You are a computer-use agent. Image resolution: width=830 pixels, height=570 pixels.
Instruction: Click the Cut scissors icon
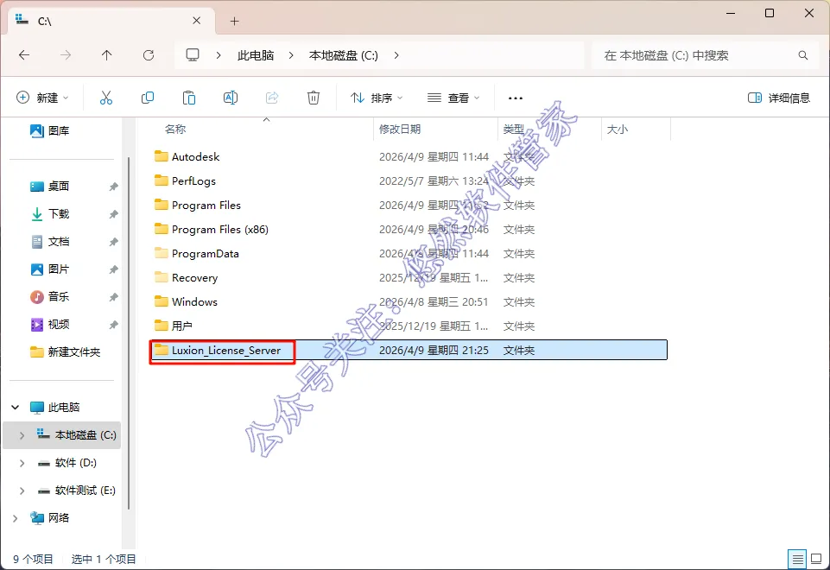coord(106,98)
